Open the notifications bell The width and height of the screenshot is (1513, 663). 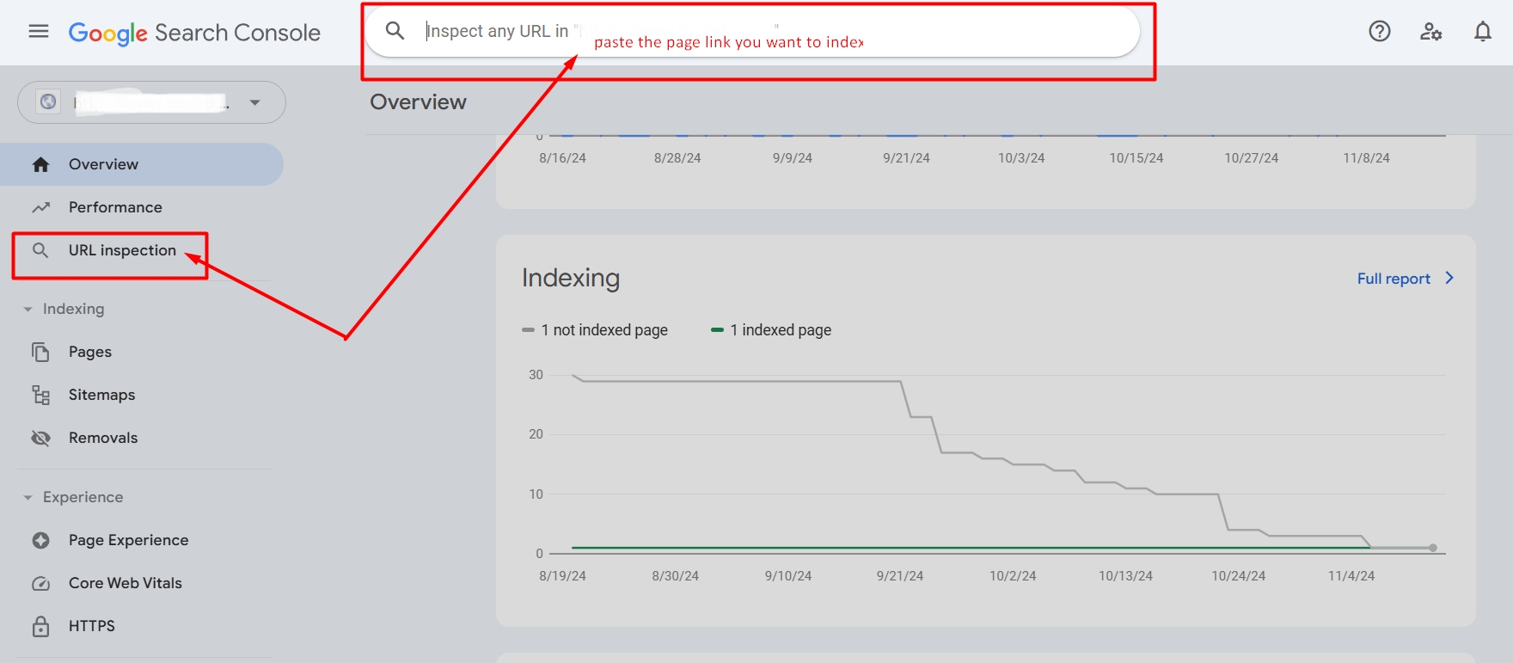[1482, 32]
